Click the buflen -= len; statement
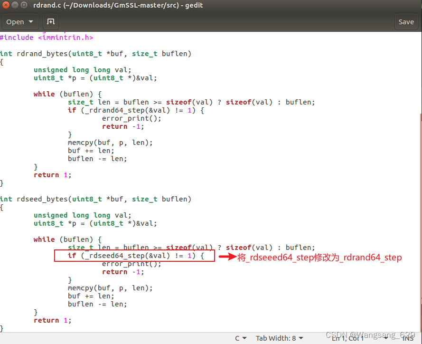This screenshot has width=422, height=344. point(97,158)
